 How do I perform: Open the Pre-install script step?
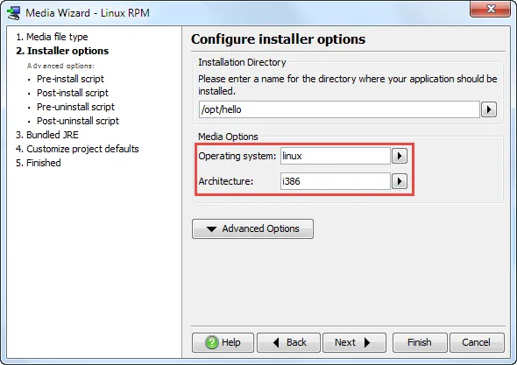tap(70, 79)
